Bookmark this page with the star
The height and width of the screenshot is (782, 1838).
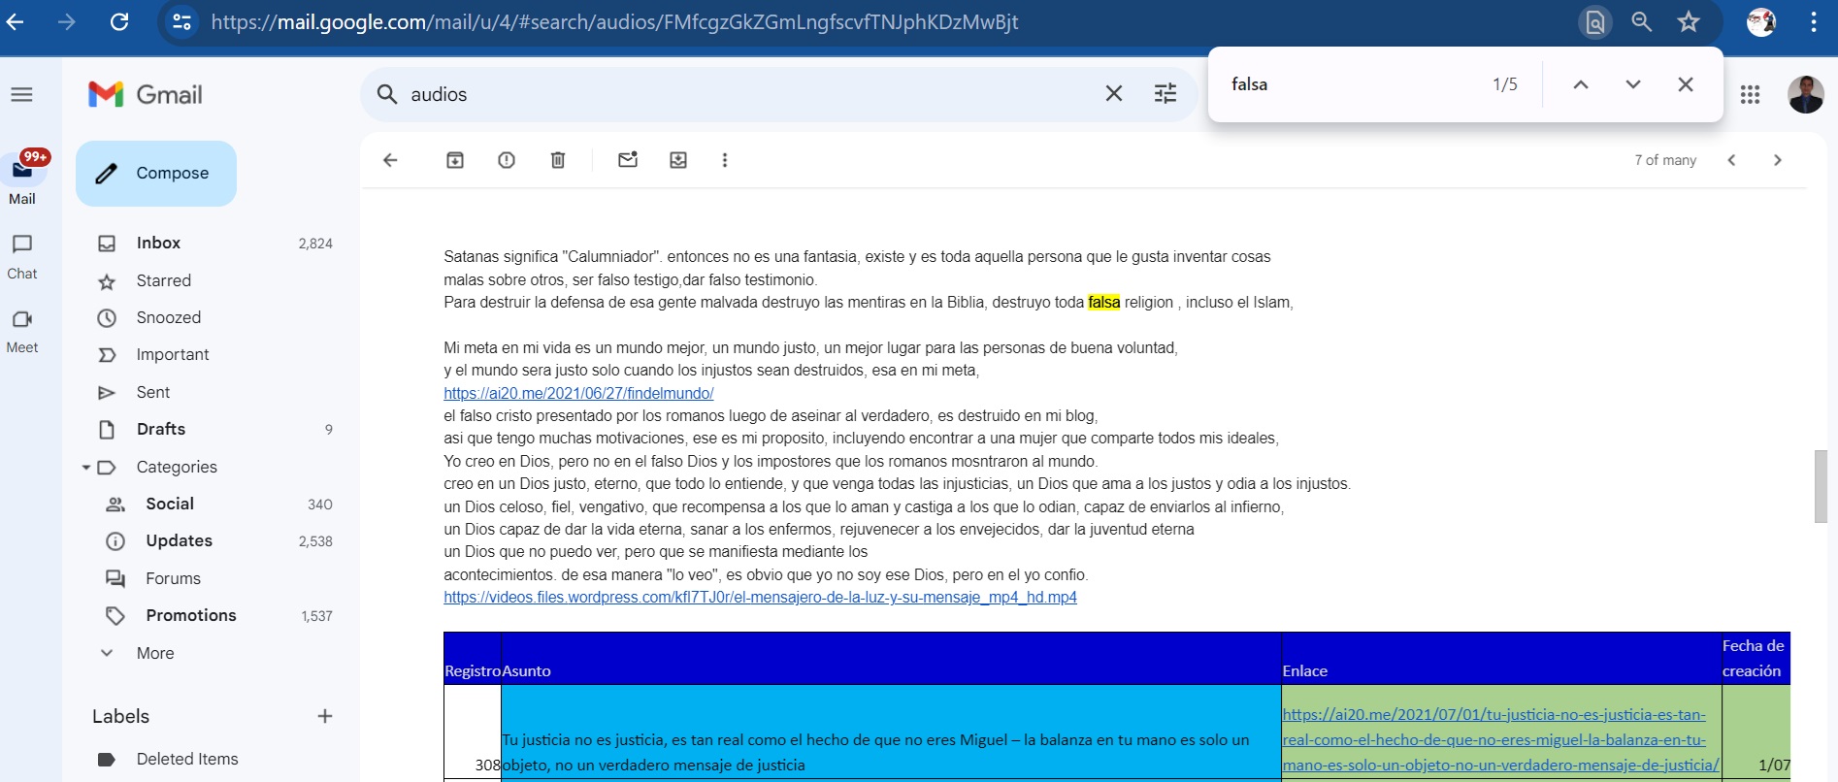[1689, 21]
